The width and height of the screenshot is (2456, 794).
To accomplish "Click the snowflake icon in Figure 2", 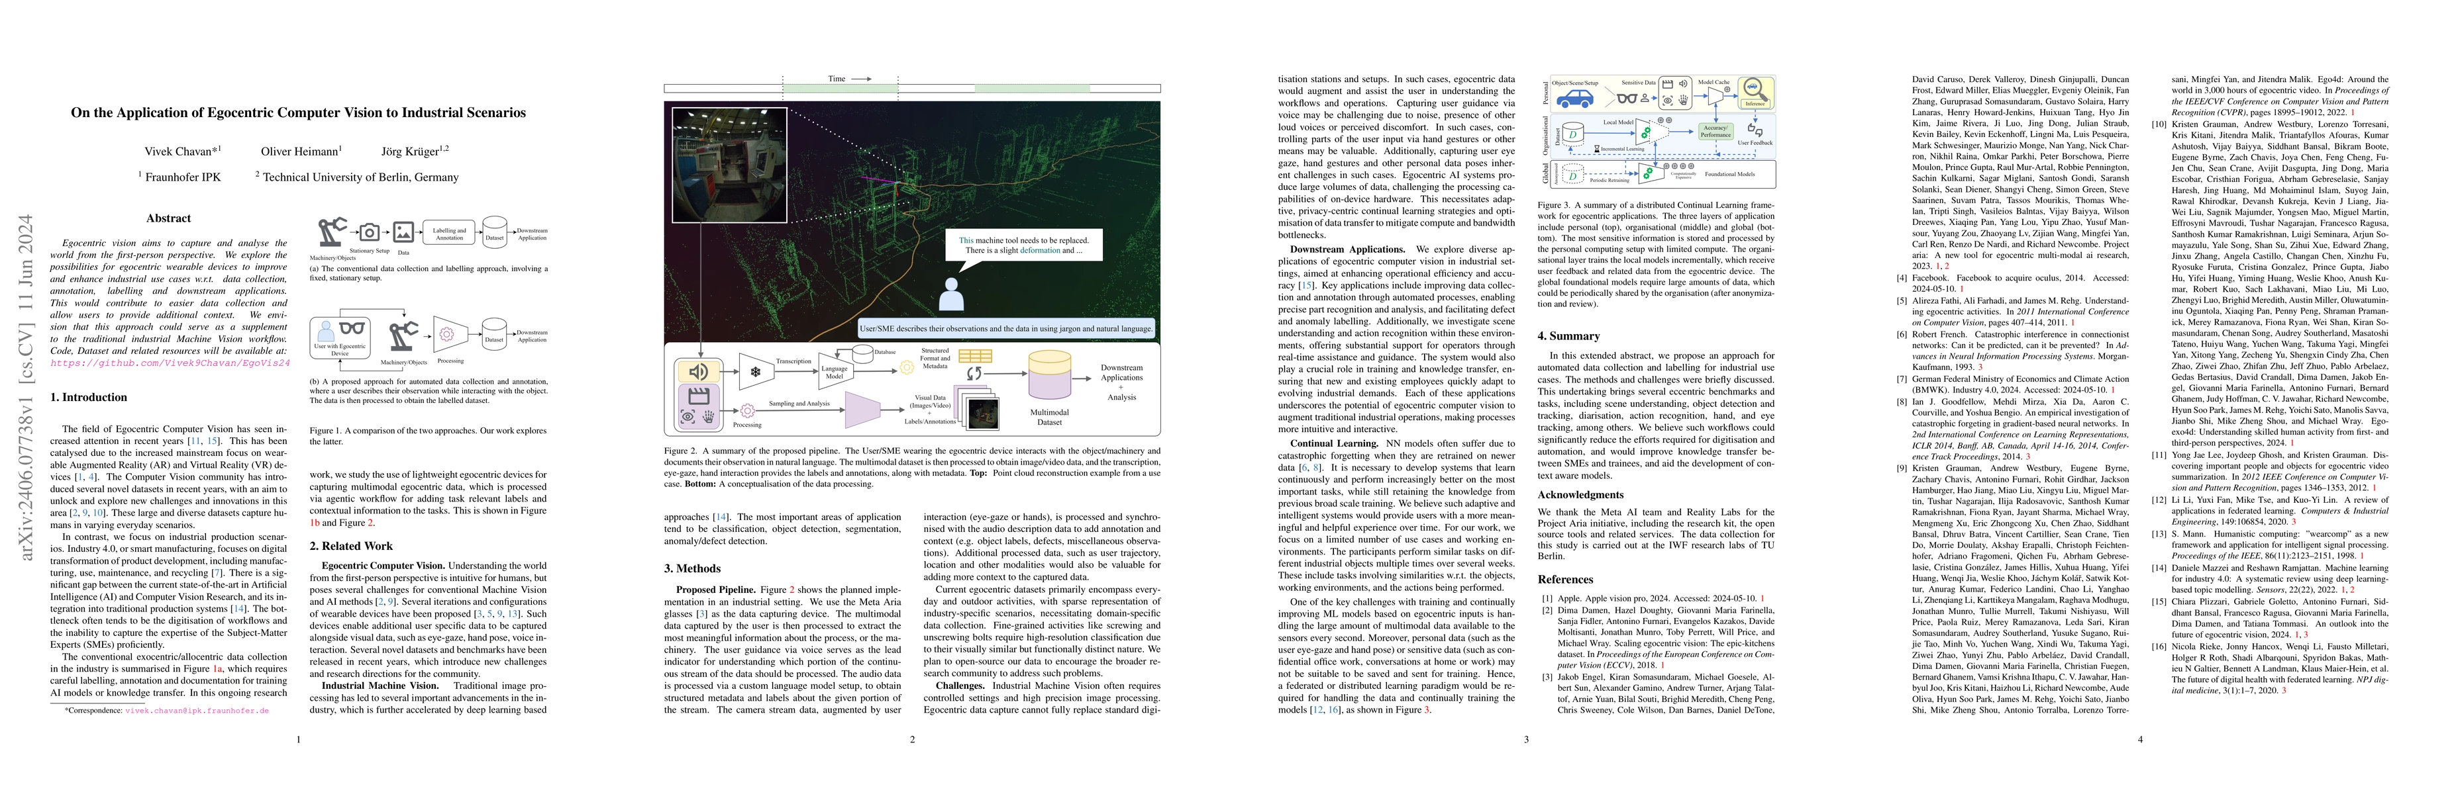I will coord(756,373).
